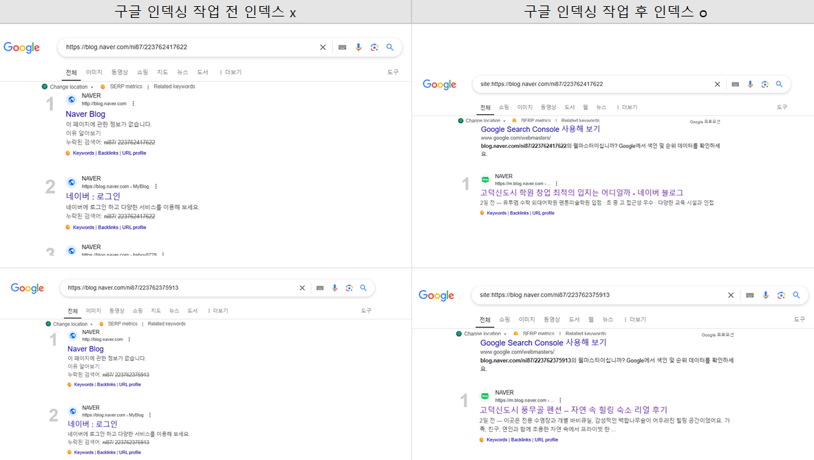
Task: Open the 고덕신도시 풍무골 펜션 result
Action: pos(574,410)
